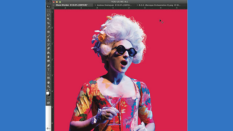Select the Healing Brush tool
The image size is (233, 131).
pyautogui.click(x=48, y=32)
